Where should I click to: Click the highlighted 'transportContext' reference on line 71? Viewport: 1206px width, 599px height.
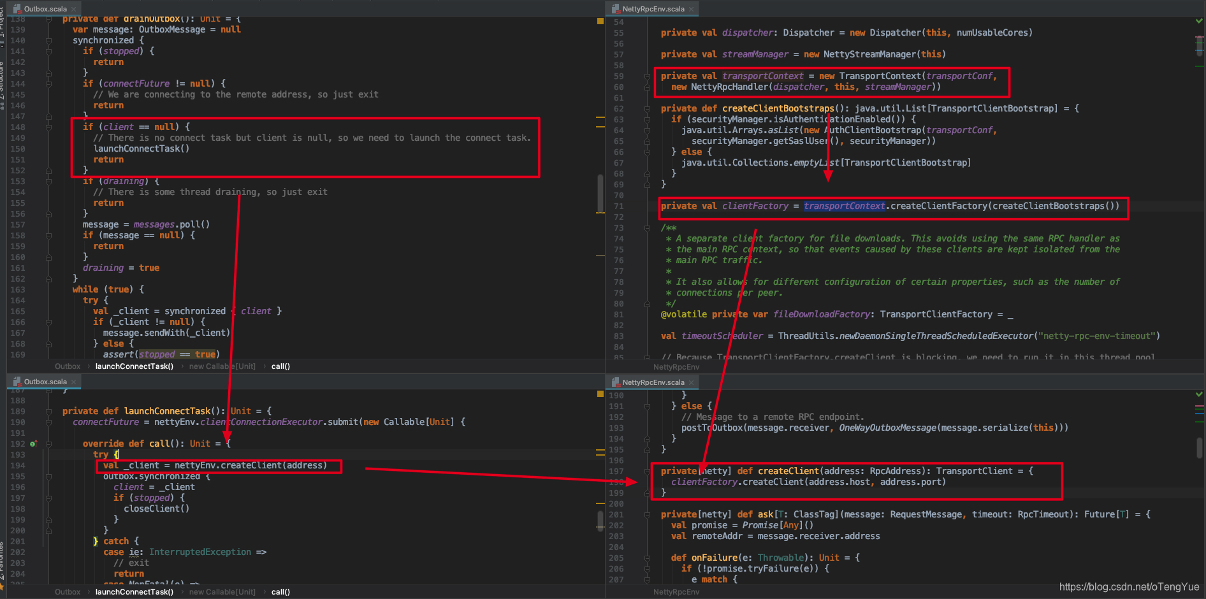pos(844,206)
